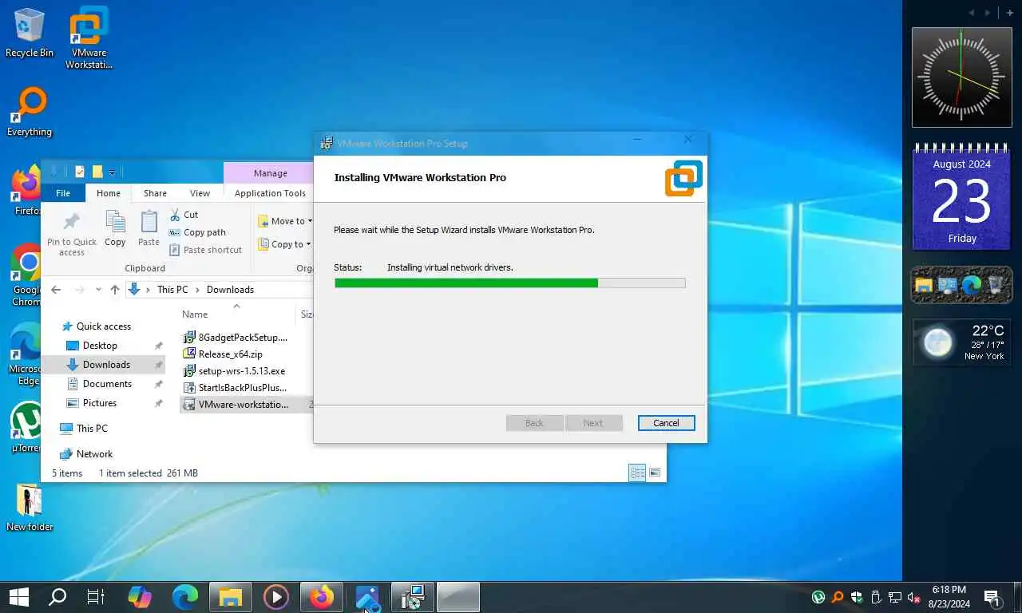Select setup-wrs-1.5.13.exe file
The image size is (1022, 613).
pyautogui.click(x=234, y=371)
